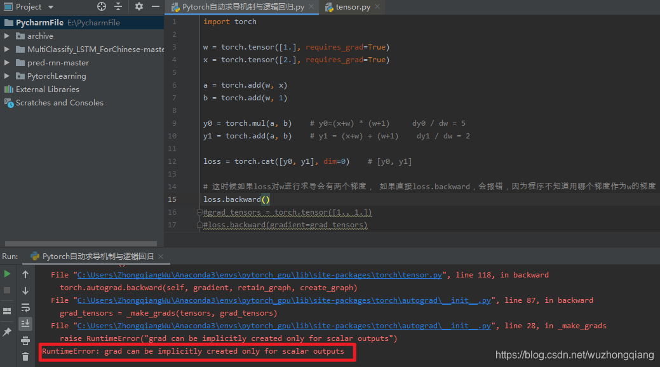The width and height of the screenshot is (660, 367).
Task: Select the PycharmFile root project node
Action: (x=82, y=22)
